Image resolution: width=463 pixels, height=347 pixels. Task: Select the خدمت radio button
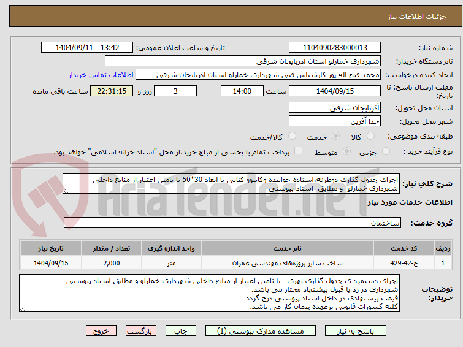click(335, 136)
